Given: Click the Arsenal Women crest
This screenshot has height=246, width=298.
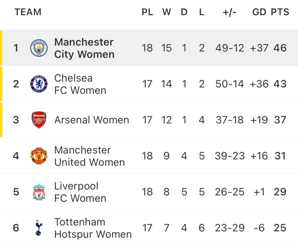Looking at the screenshot, I should tap(39, 120).
